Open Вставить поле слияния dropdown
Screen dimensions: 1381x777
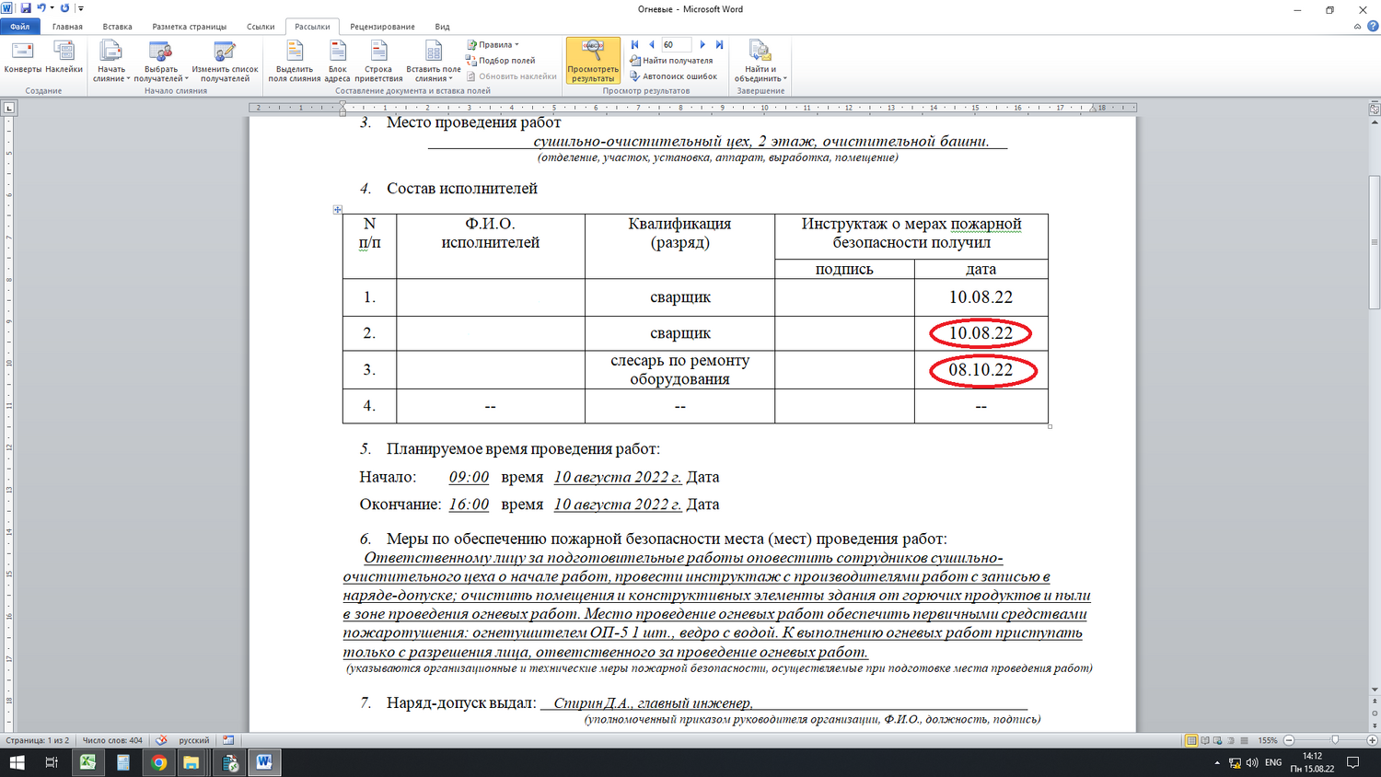click(x=433, y=62)
